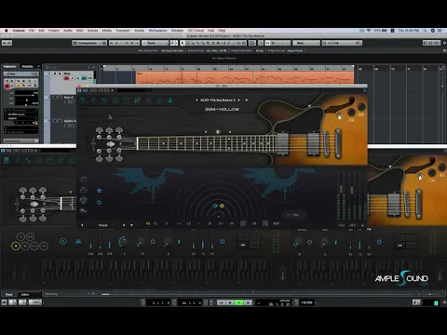Open the toolbar setup gear icon

[444, 43]
